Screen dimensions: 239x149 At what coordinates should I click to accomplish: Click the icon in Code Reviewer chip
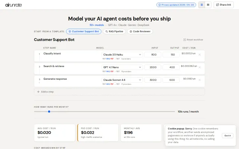click(x=131, y=31)
